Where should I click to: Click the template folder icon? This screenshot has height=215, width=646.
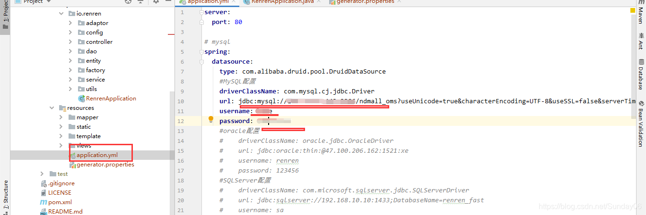tap(72, 136)
